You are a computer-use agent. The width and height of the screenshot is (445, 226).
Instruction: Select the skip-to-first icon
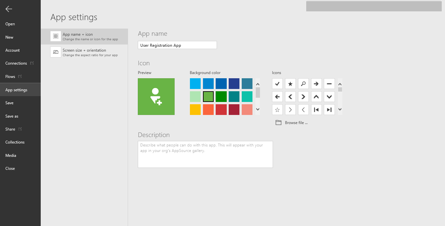pos(316,110)
